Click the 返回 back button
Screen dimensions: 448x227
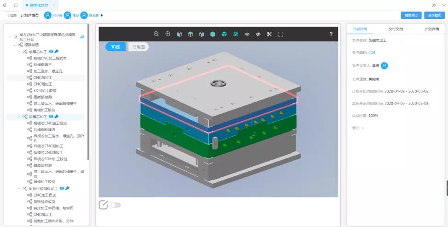pos(12,16)
